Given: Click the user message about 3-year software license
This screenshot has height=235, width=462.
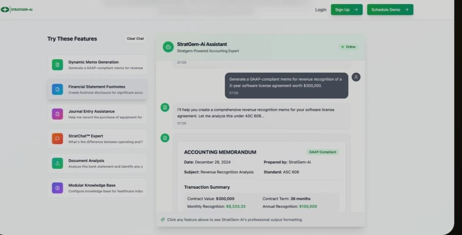Looking at the screenshot, I should [286, 85].
